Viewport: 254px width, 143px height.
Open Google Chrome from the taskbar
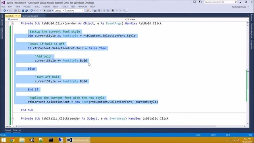[x=12, y=140]
